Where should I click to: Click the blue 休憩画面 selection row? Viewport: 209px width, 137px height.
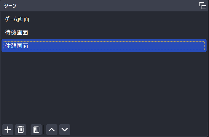coord(104,46)
